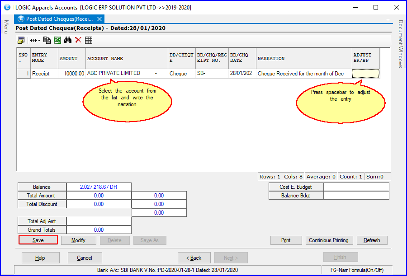The height and width of the screenshot is (276, 407).
Task: Click the AMOUNT column header
Action: (72, 58)
